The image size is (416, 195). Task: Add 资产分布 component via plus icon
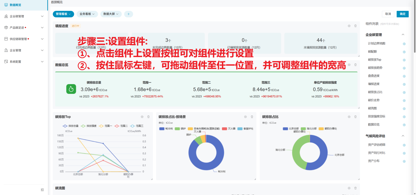pos(404,161)
